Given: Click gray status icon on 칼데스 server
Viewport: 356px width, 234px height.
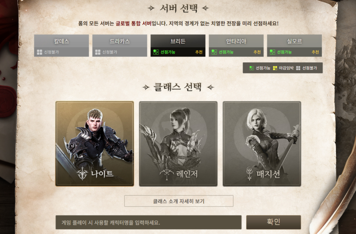Looking at the screenshot, I should click(x=40, y=52).
